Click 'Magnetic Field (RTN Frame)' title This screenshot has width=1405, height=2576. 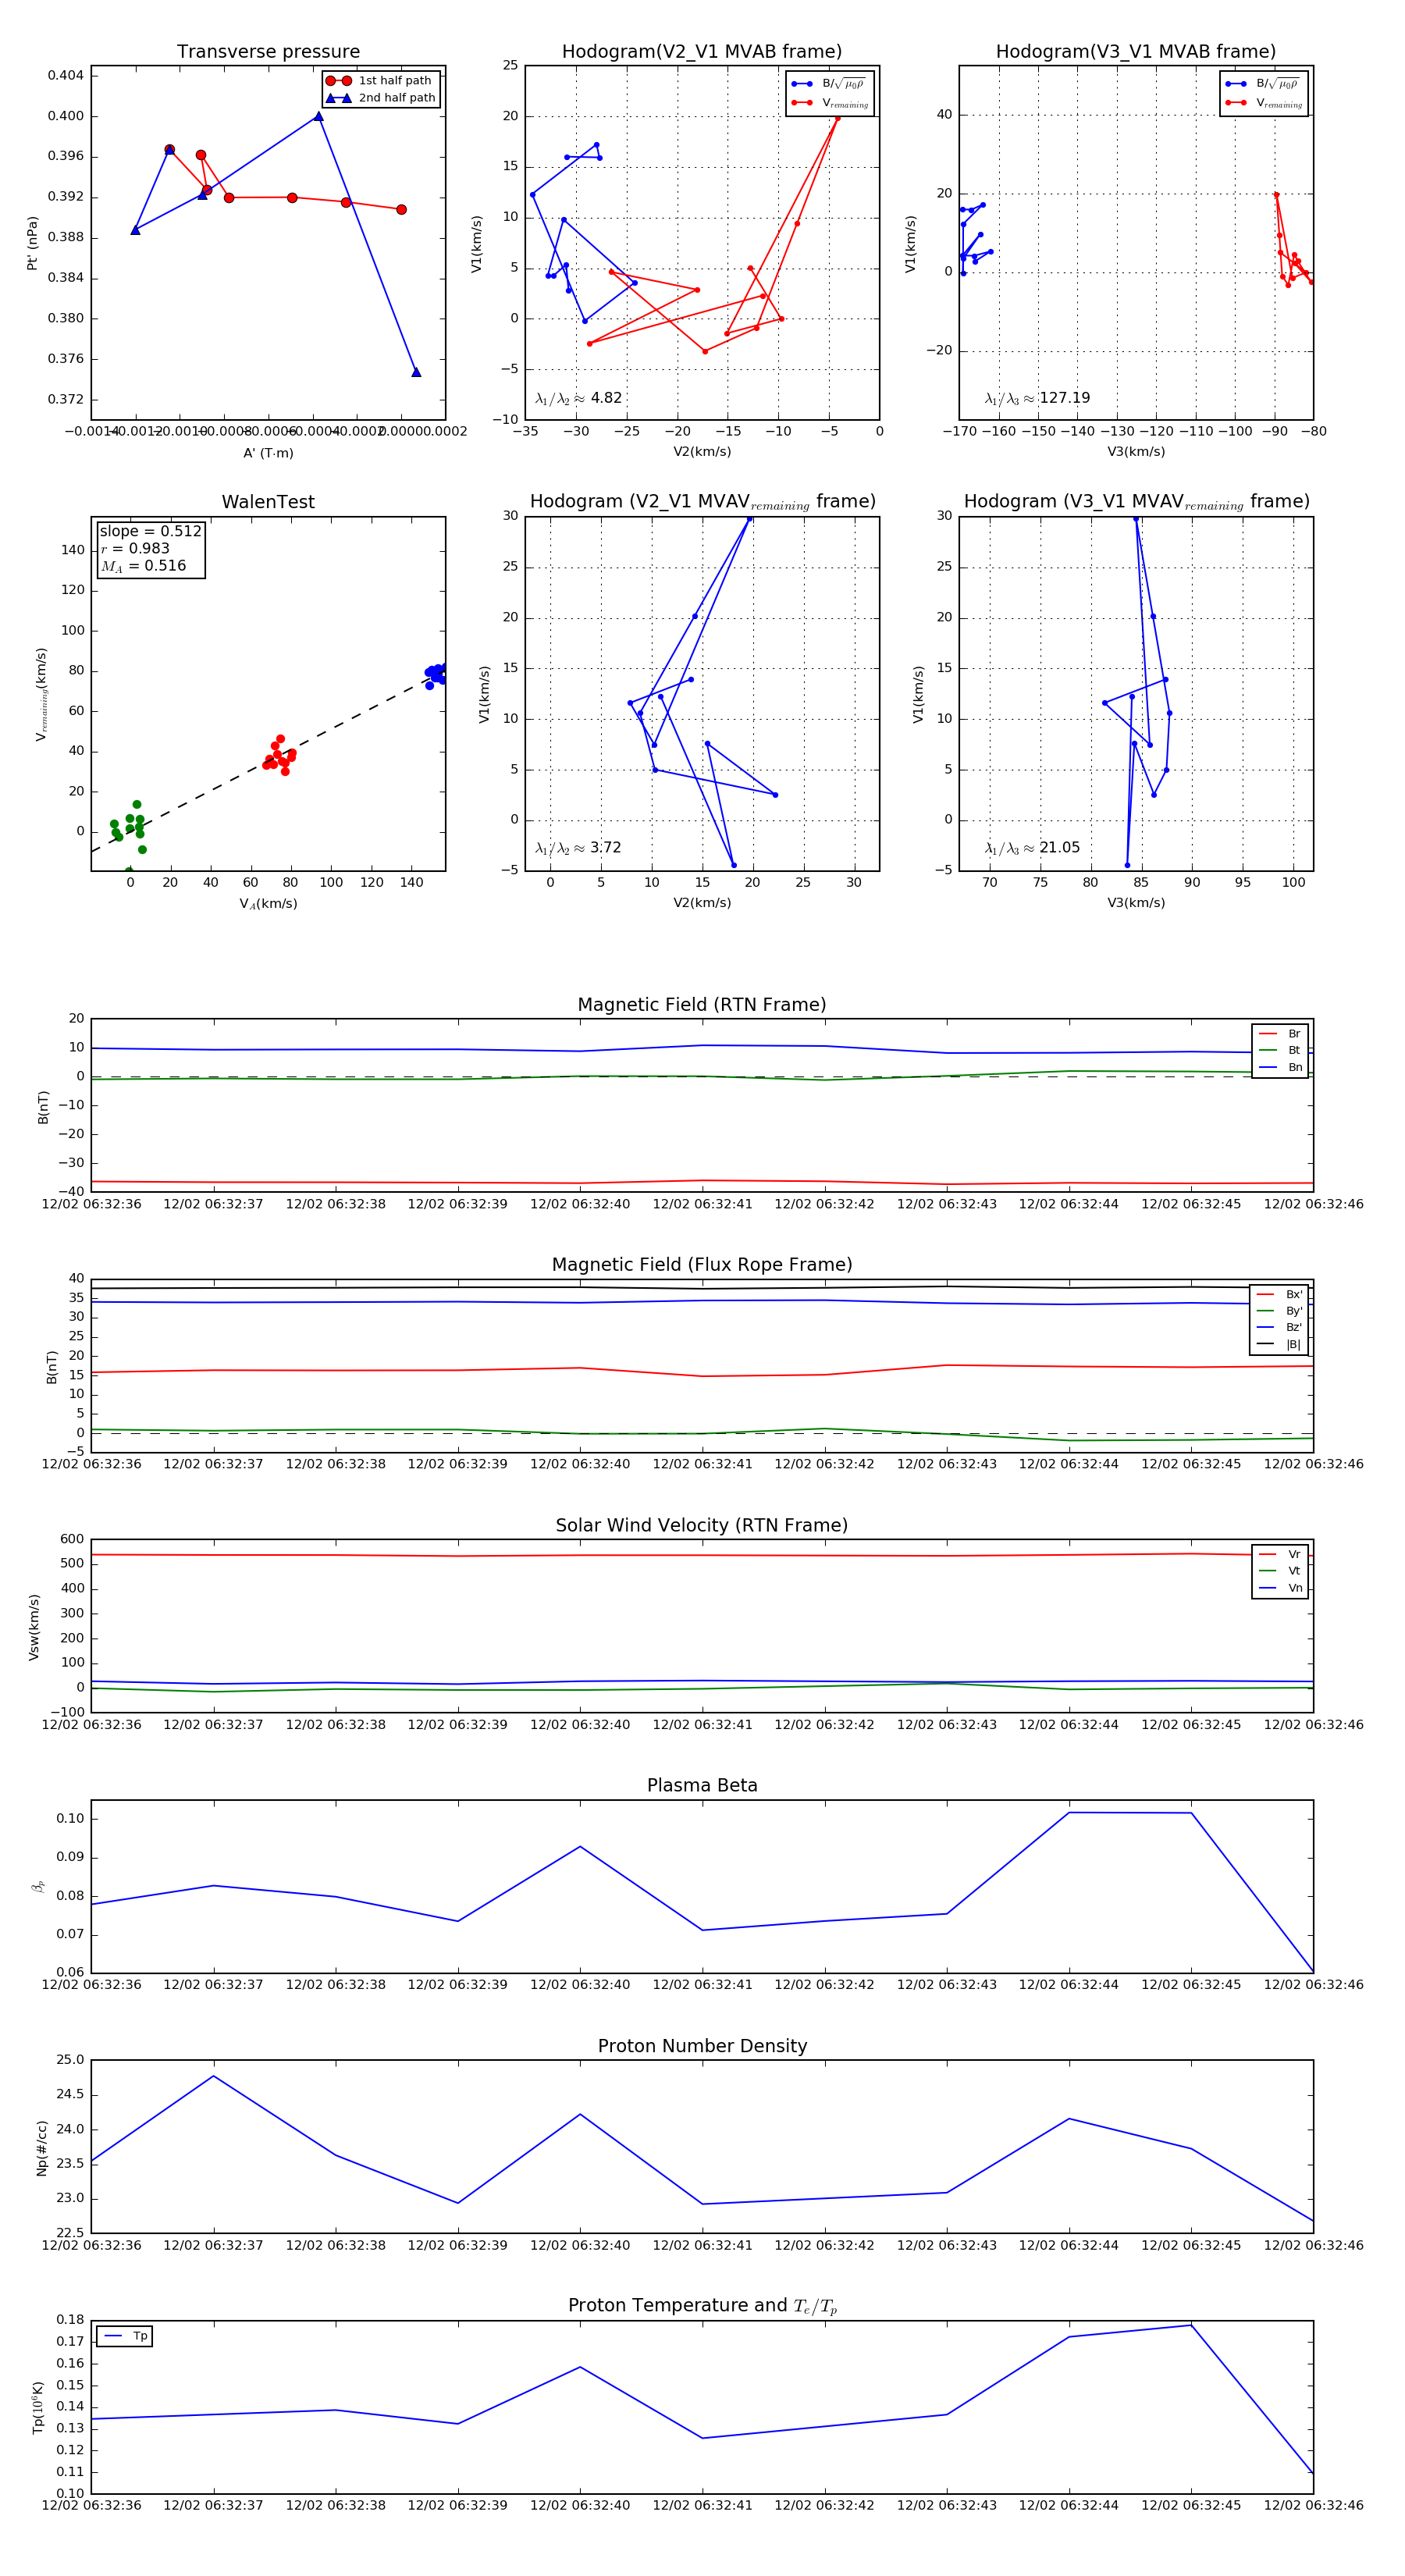pos(702,1005)
